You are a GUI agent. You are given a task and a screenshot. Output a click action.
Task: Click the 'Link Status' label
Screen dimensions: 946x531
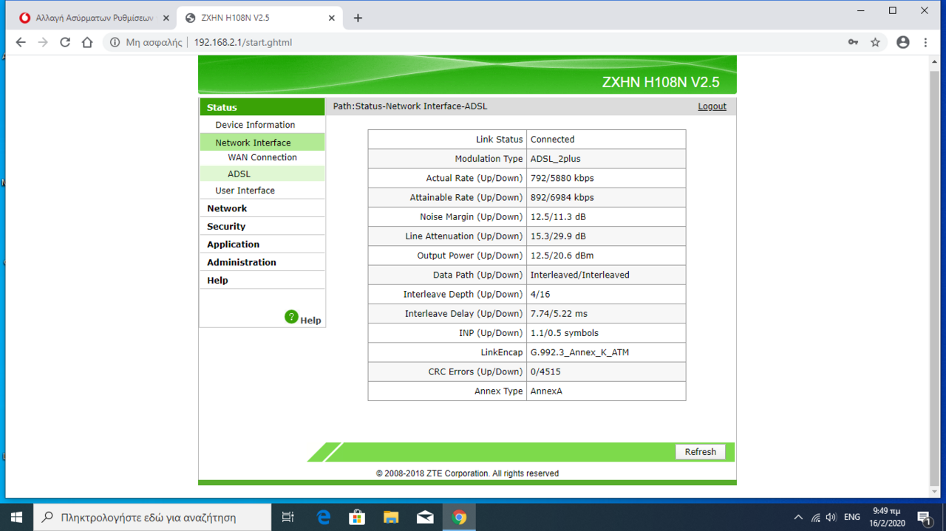pos(499,140)
